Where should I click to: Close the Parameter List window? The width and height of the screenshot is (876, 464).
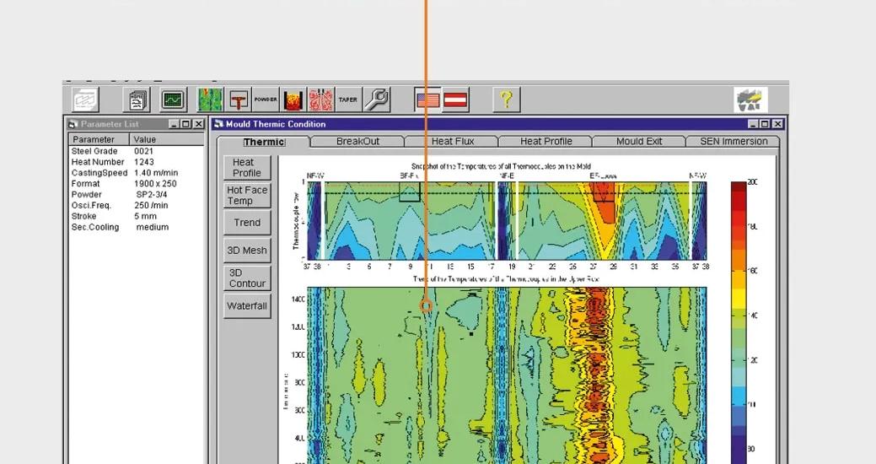pos(198,124)
